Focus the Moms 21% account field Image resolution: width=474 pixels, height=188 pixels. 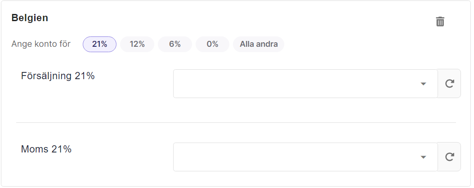tap(305, 157)
